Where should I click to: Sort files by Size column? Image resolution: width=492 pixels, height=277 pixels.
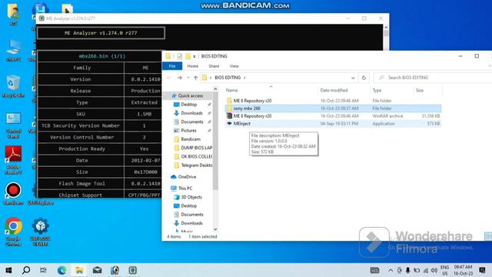(420, 90)
